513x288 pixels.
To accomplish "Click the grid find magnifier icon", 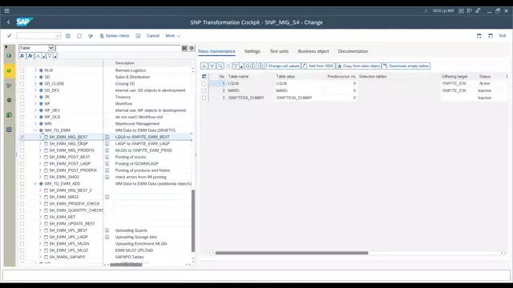I will tap(220, 66).
